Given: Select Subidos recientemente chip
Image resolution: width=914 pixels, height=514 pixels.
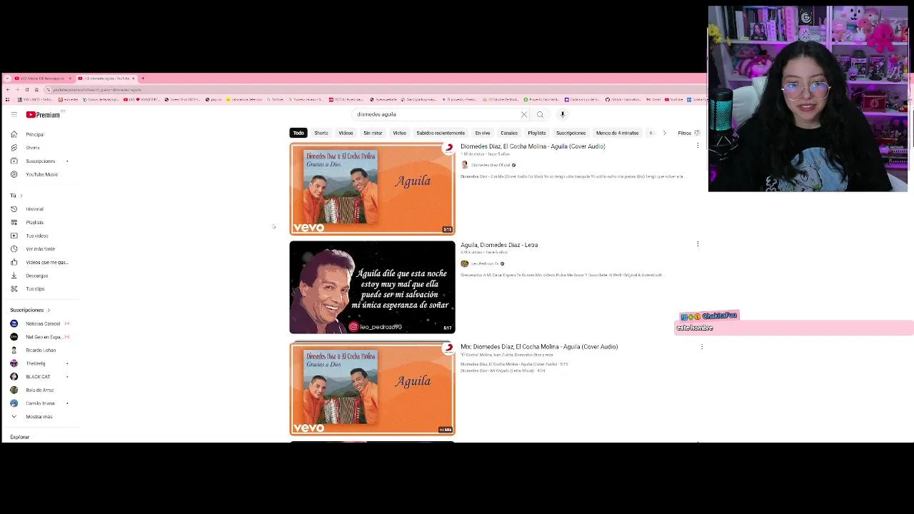Looking at the screenshot, I should [x=441, y=133].
